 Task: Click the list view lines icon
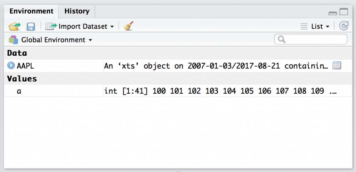click(304, 26)
